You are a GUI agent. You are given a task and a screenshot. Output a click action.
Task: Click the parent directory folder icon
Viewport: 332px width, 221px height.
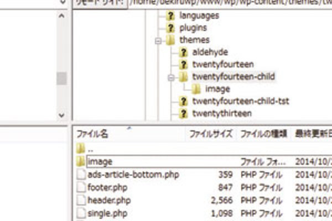tap(81, 149)
